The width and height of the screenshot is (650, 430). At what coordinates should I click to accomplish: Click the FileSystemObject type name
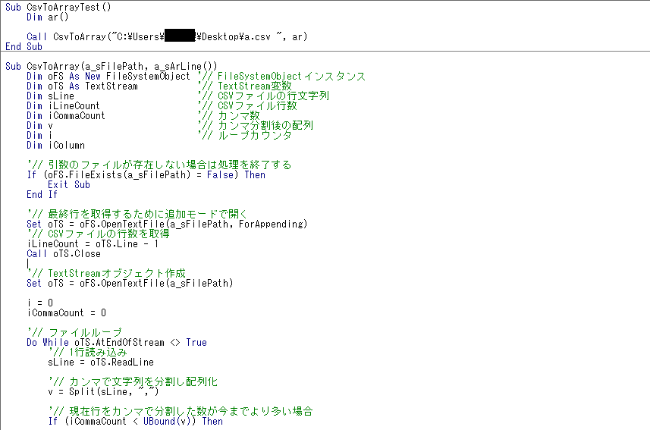coord(148,76)
